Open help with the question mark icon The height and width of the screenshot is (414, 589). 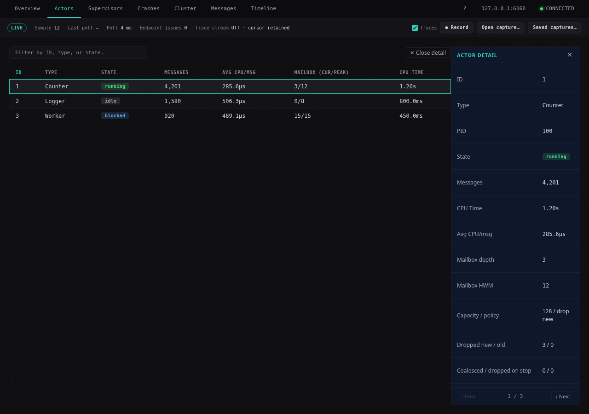pos(464,9)
